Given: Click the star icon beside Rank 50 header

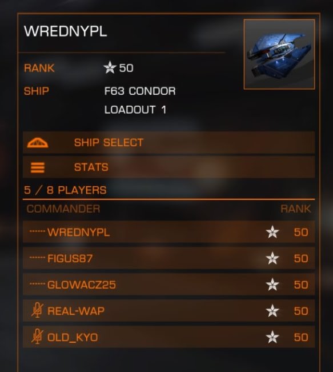Looking at the screenshot, I should [x=110, y=67].
